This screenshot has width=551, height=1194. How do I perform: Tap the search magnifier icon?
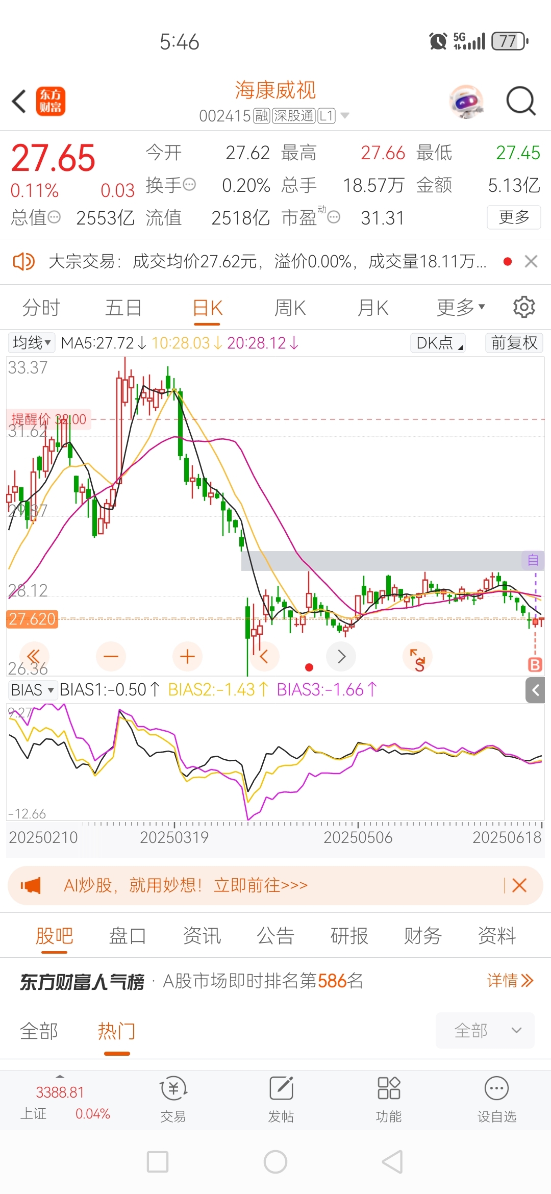click(x=521, y=101)
